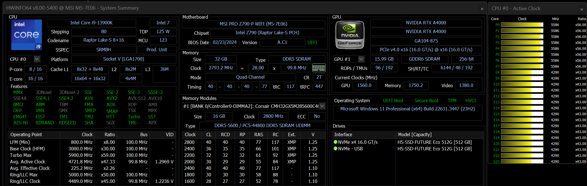
Task: Click the tRFC 447 timing value
Action: [319, 87]
